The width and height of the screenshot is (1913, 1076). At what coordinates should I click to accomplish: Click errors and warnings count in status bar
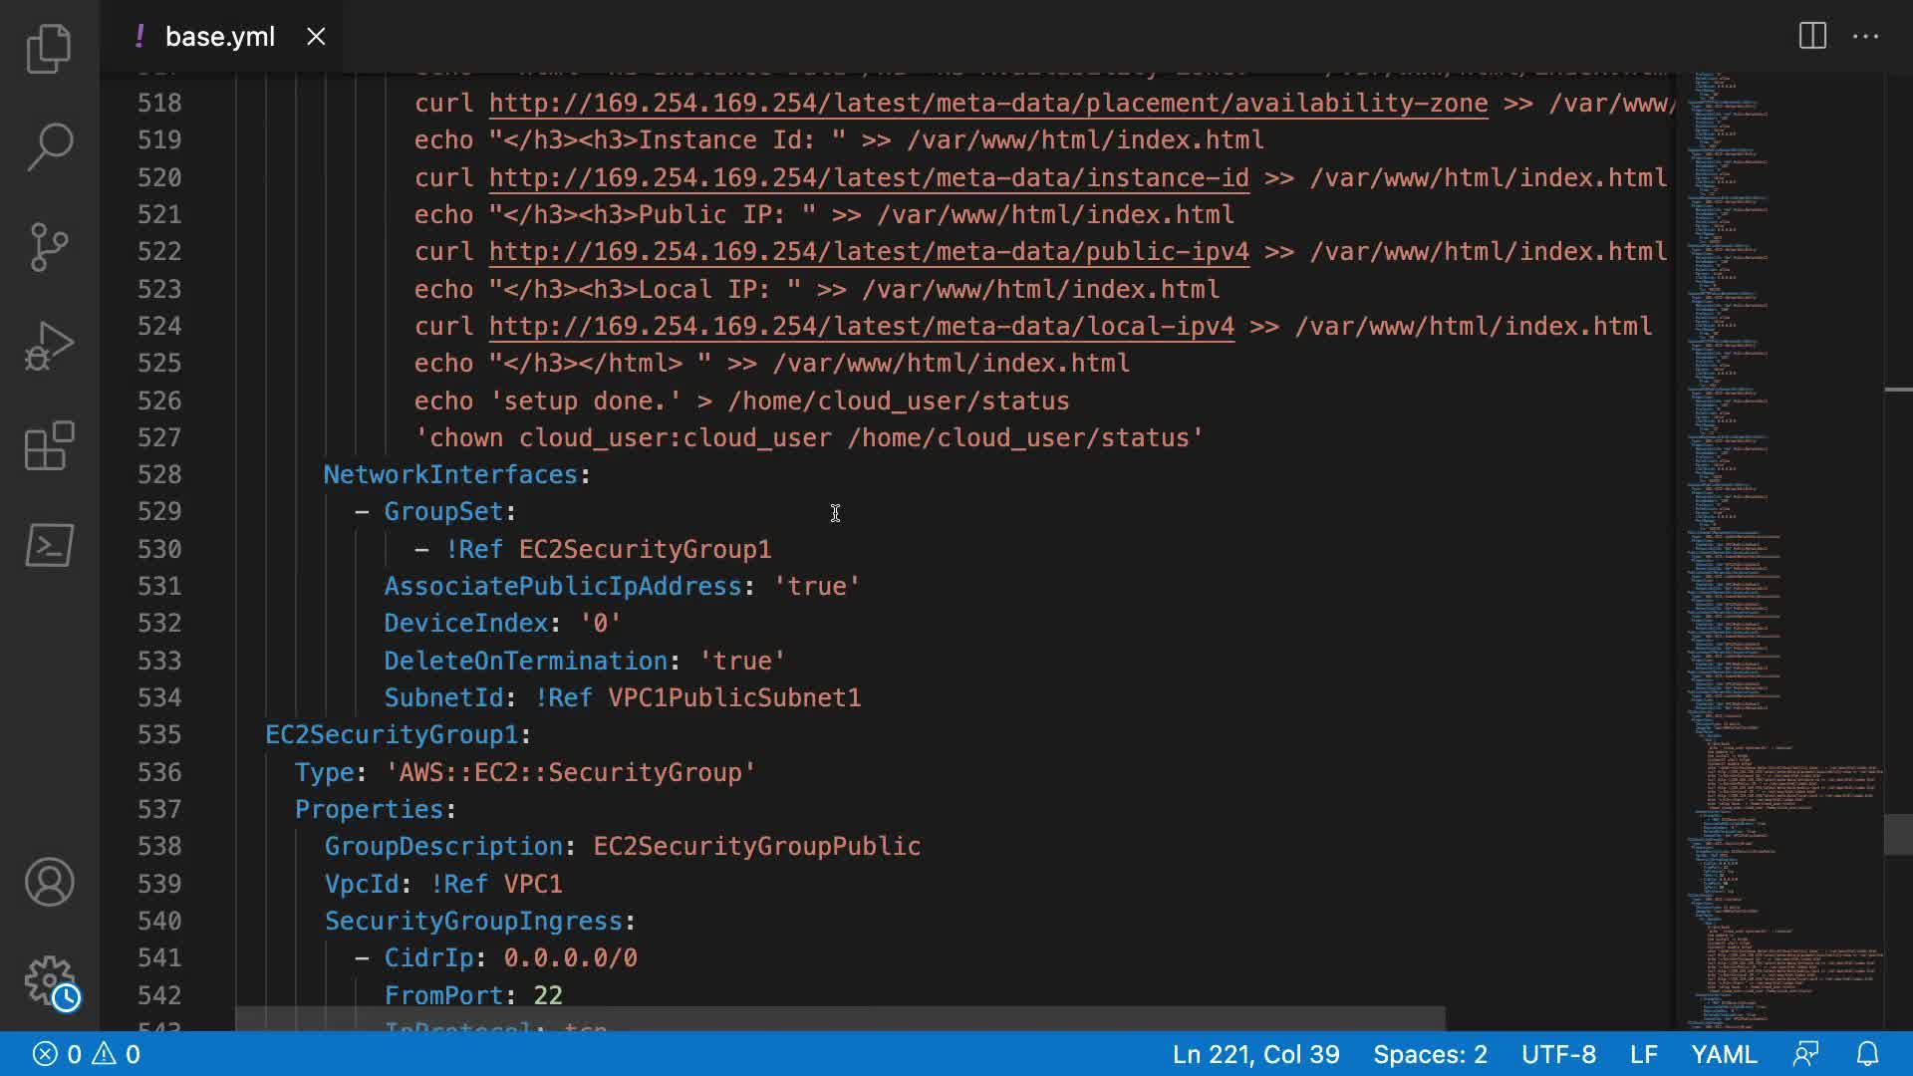tap(87, 1054)
